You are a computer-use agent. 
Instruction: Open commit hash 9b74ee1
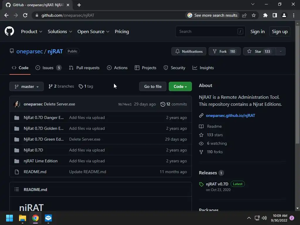[x=125, y=104]
